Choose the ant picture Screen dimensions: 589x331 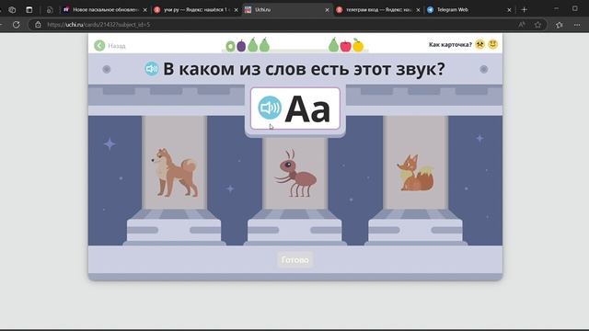click(295, 174)
